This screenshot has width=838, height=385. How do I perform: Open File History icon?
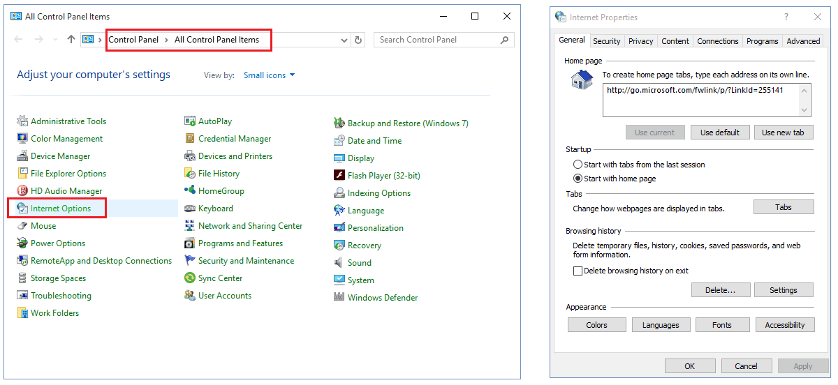190,174
